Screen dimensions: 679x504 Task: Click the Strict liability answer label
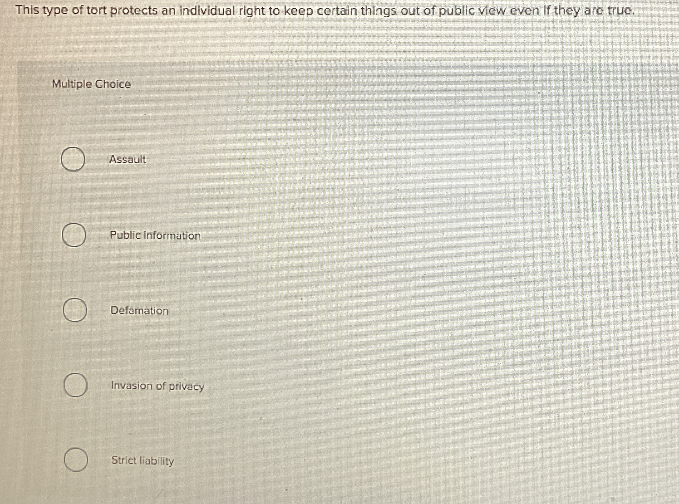pyautogui.click(x=142, y=461)
